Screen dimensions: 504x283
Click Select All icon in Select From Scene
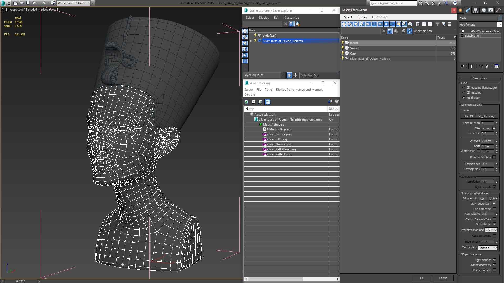click(418, 24)
